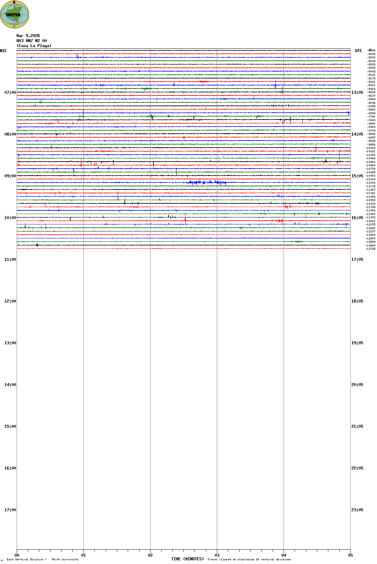
Task: Click the 13:00 local time marker
Action: click(x=10, y=343)
